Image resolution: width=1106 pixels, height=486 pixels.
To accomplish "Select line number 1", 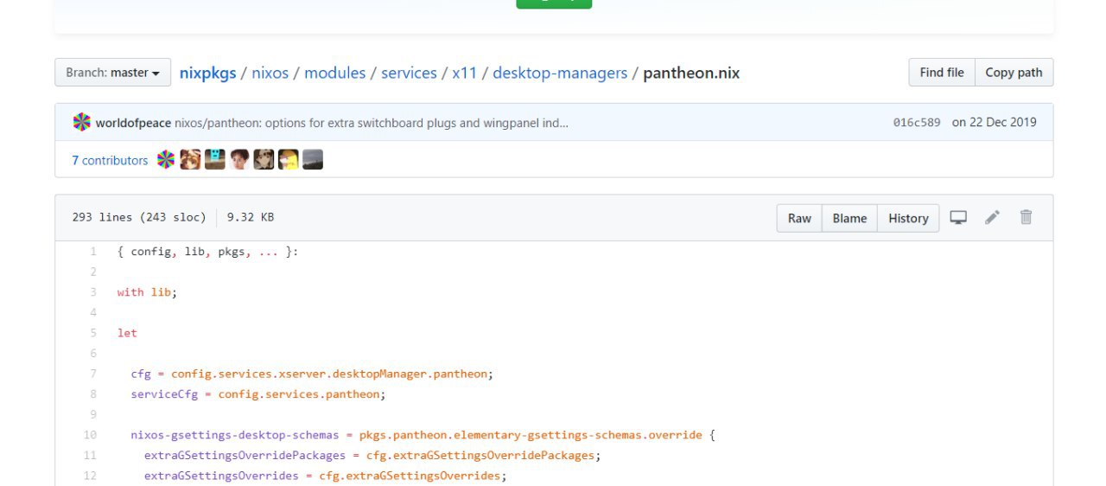I will pos(92,252).
